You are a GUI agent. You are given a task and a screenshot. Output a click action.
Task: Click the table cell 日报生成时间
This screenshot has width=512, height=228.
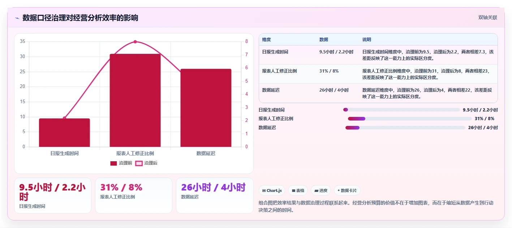click(x=275, y=52)
